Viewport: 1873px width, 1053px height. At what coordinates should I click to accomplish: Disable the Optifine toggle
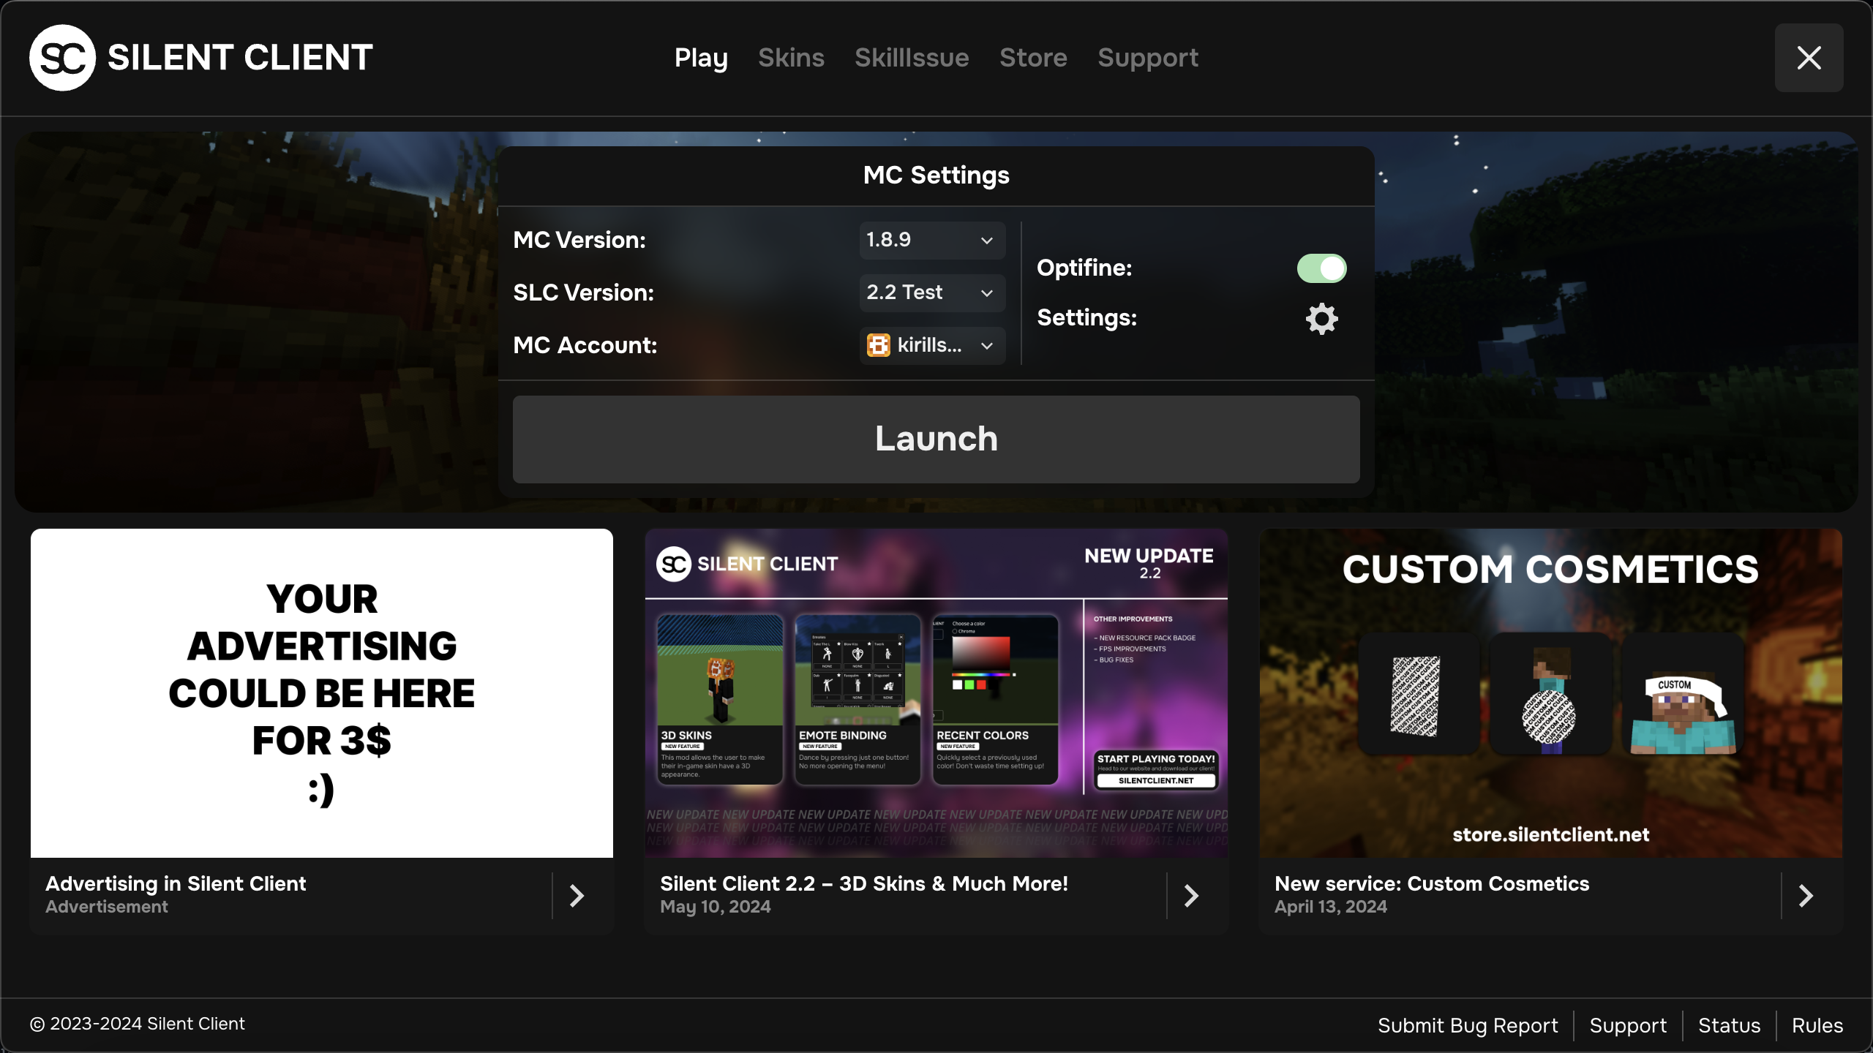[x=1320, y=268]
